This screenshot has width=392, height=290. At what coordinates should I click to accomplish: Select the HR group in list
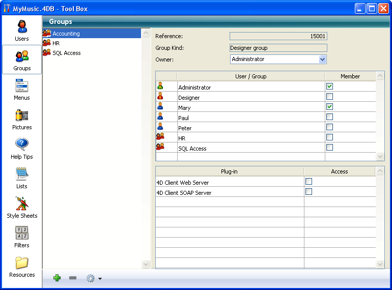click(56, 43)
